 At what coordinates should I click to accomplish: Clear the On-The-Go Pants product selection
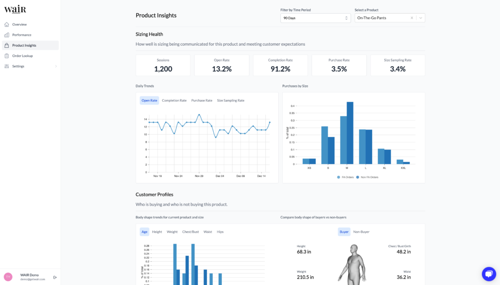(412, 18)
